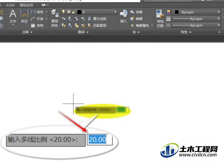Expand the 注释 panel title

[27, 32]
